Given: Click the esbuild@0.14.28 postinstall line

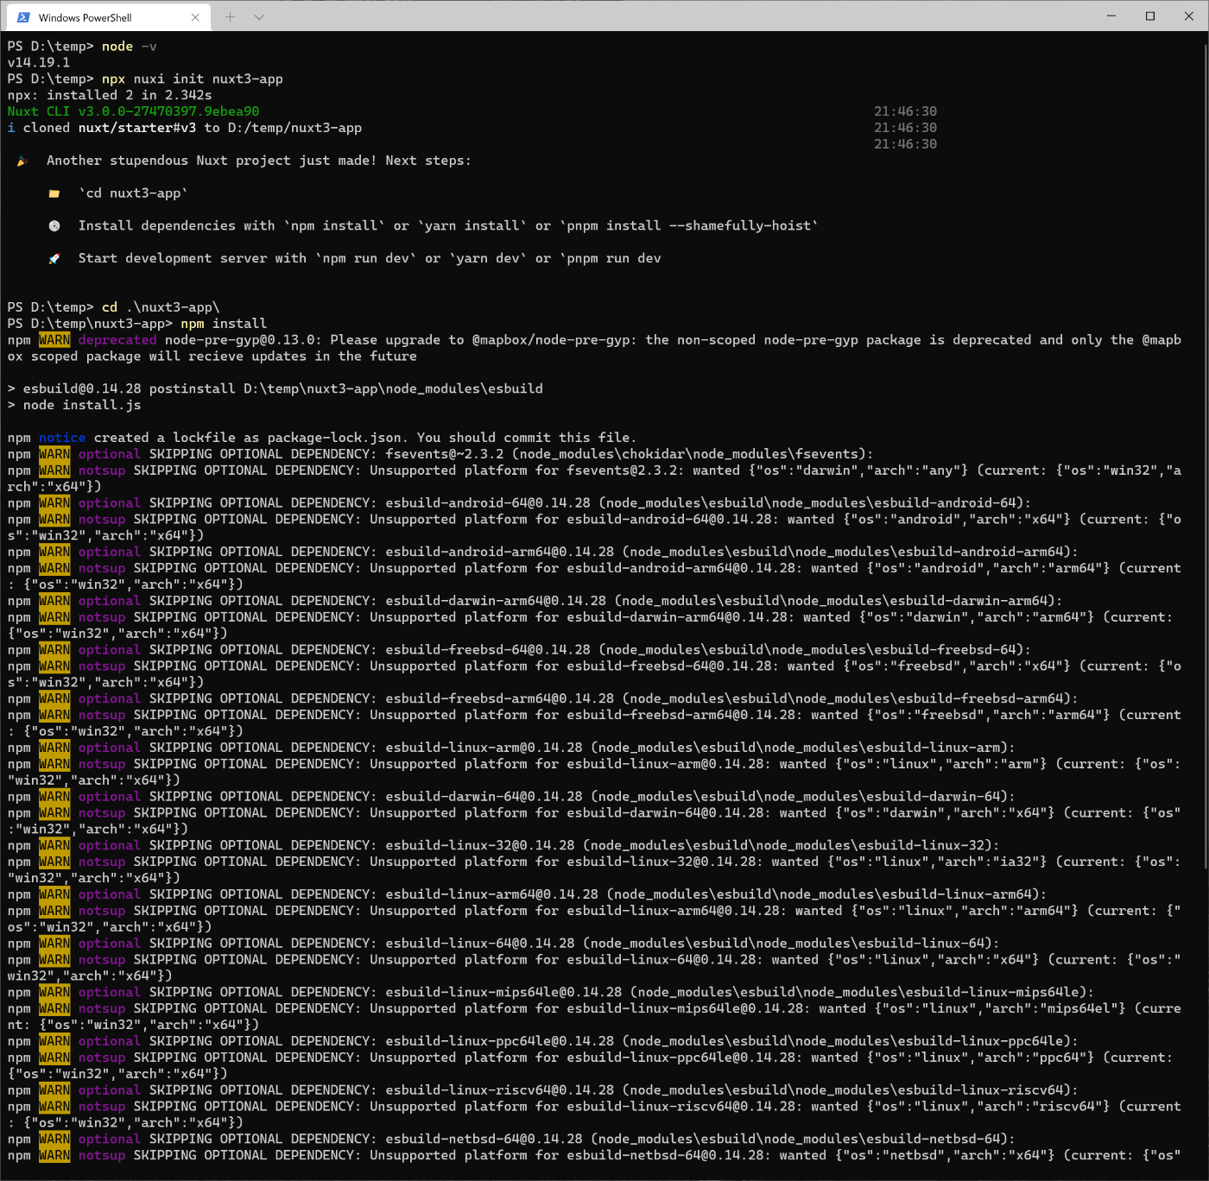Looking at the screenshot, I should (275, 389).
